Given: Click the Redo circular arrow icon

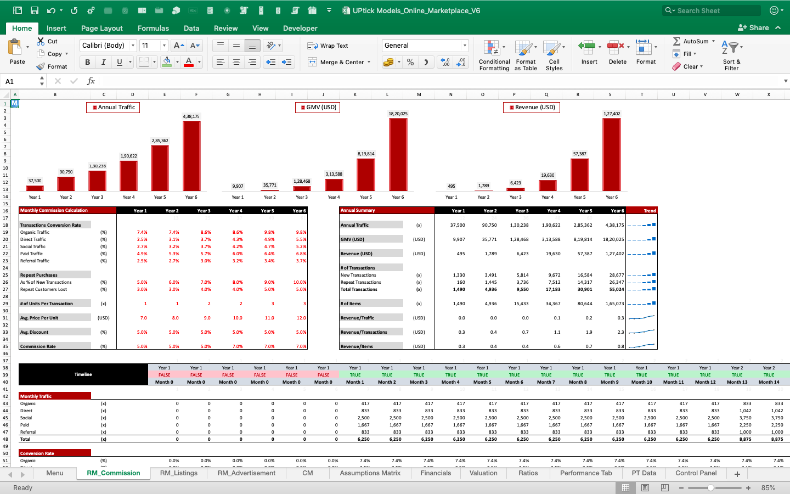Looking at the screenshot, I should 74,10.
